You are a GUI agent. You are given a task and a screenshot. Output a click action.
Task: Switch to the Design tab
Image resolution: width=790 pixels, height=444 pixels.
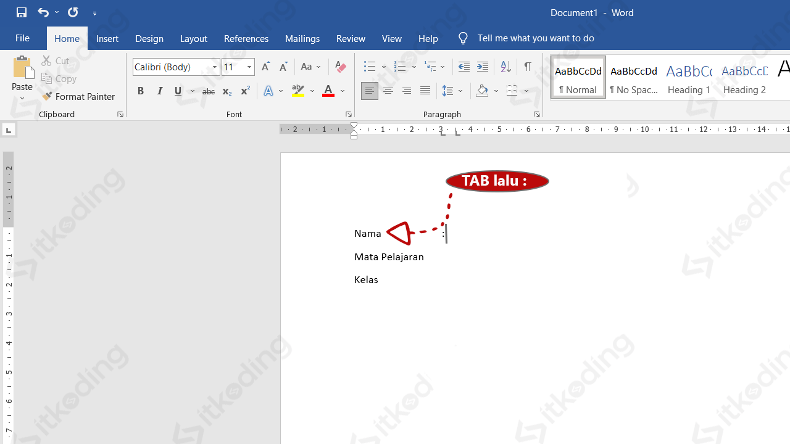[x=149, y=38]
